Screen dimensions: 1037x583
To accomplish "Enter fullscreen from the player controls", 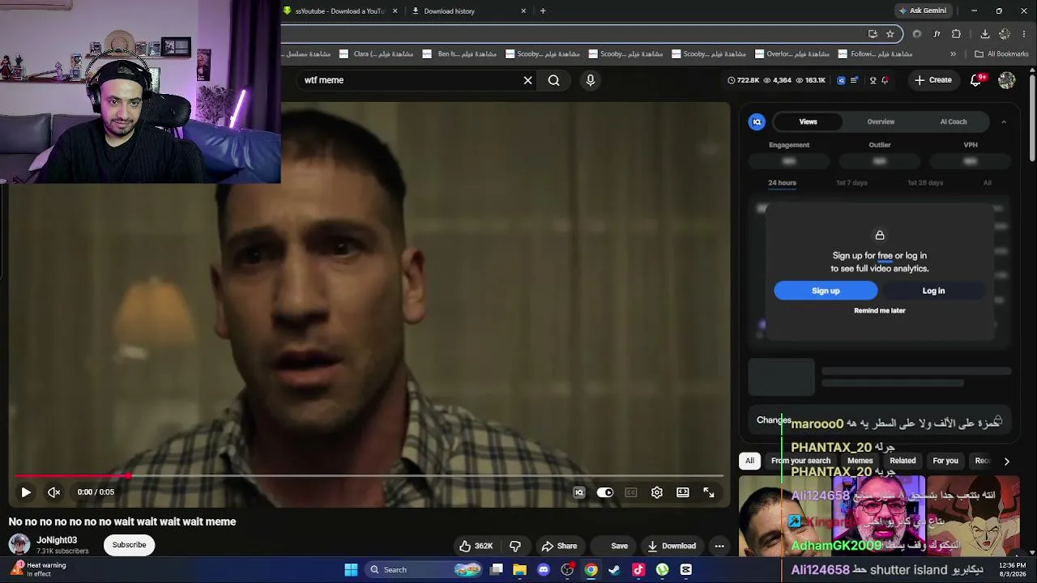I will tap(709, 492).
